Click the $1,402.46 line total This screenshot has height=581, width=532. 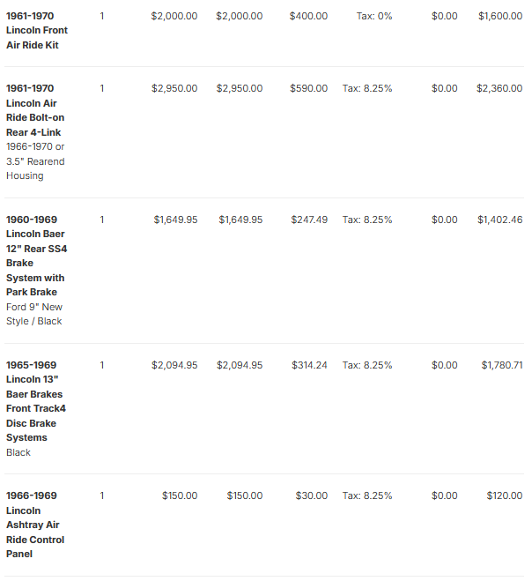tap(499, 220)
